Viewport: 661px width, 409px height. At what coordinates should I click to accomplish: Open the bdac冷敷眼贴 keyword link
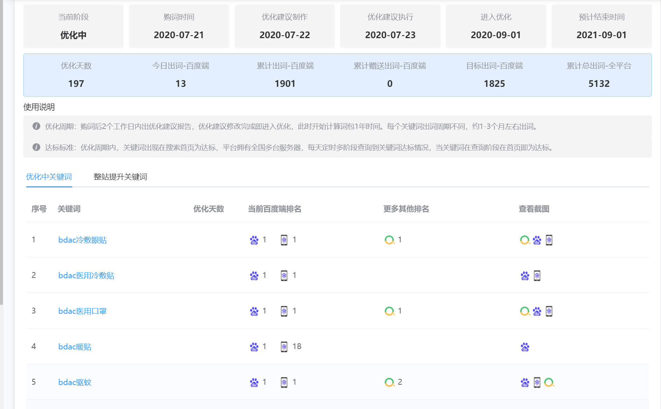click(83, 240)
